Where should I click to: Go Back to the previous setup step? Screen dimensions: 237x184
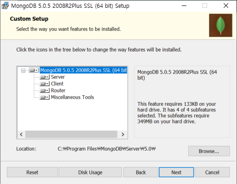pos(141,172)
